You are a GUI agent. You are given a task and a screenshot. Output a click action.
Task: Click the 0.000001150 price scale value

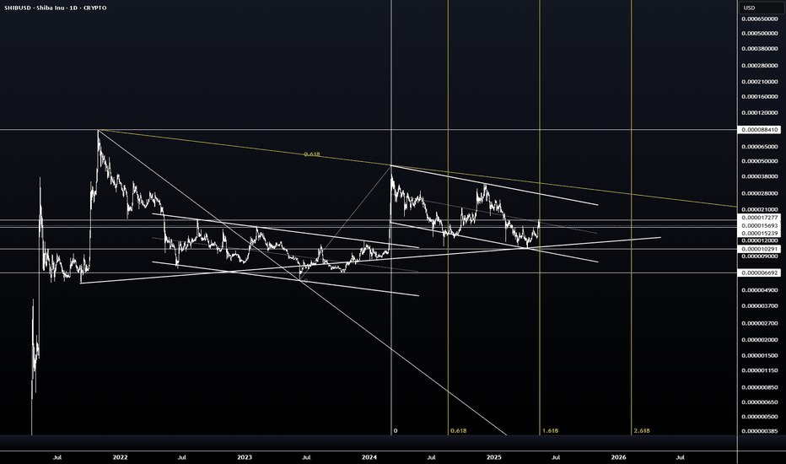pyautogui.click(x=759, y=370)
